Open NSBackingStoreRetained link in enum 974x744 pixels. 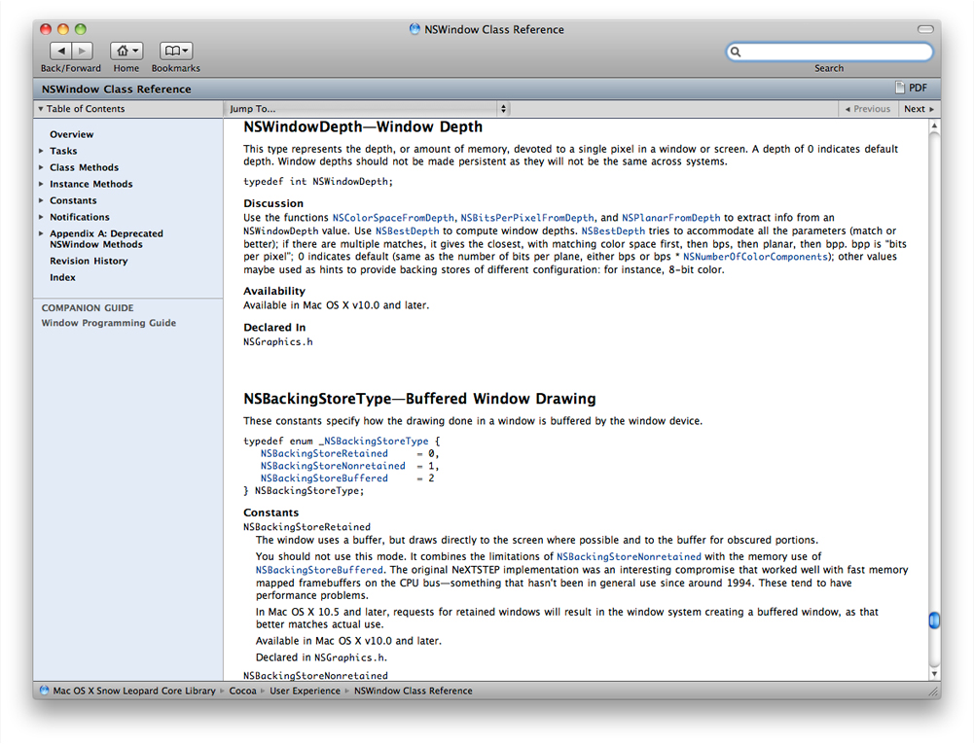click(324, 453)
